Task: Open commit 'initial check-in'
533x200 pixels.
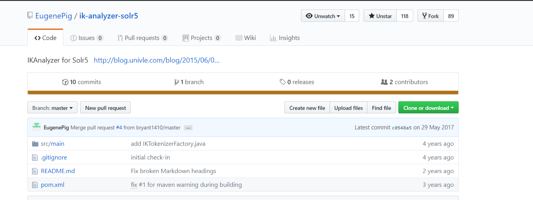Action: [150, 157]
